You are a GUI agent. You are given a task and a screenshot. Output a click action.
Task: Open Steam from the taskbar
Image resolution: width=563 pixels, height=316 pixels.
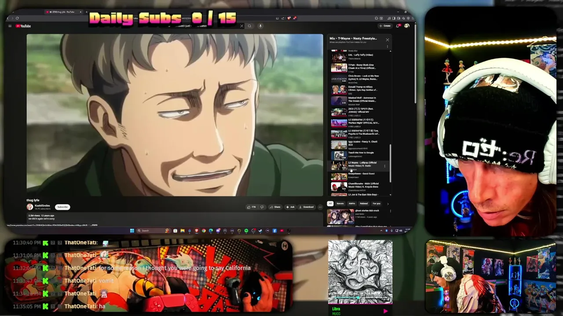260,230
